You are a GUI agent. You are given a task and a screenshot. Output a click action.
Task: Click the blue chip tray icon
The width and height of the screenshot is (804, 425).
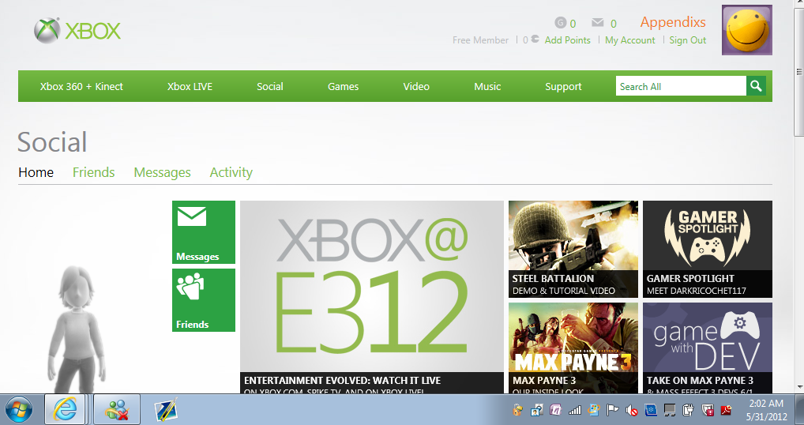click(651, 410)
